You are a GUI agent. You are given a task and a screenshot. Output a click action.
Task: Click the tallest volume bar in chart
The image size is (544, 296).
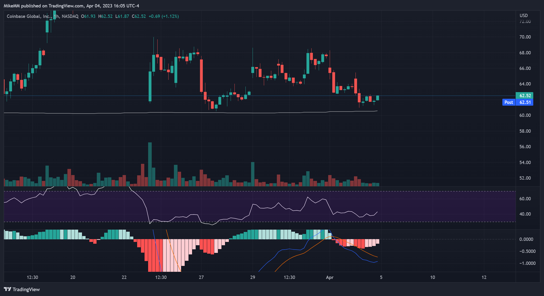pos(150,164)
